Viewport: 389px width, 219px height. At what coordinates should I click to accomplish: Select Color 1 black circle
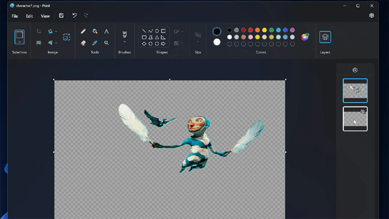pos(217,31)
